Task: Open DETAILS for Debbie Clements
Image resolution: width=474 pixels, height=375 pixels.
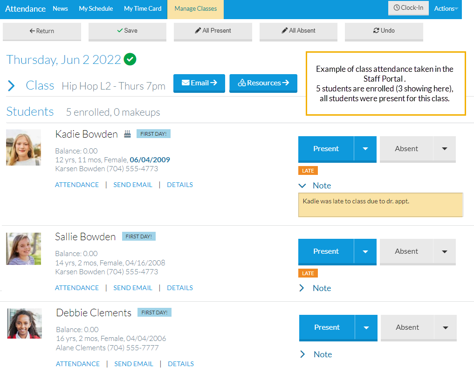Action: (181, 364)
